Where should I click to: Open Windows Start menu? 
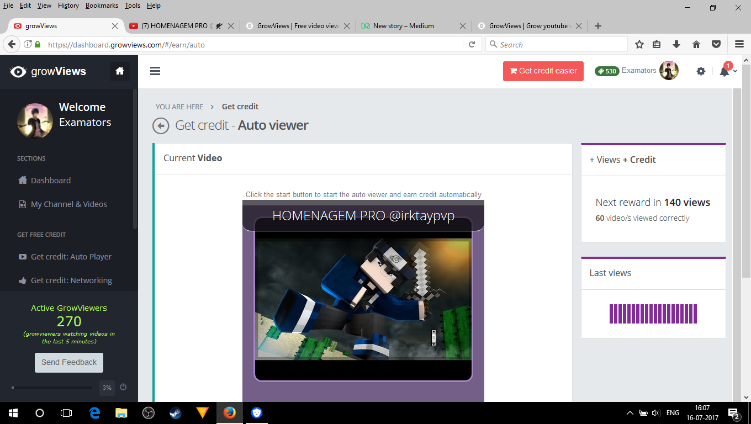[x=13, y=412]
